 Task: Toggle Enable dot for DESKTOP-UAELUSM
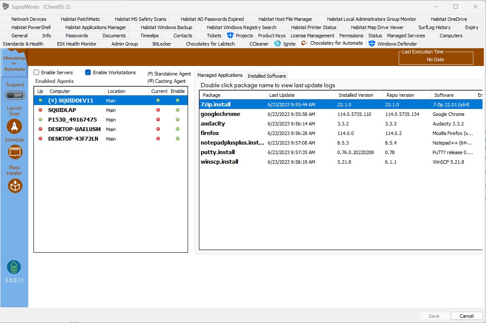point(178,129)
